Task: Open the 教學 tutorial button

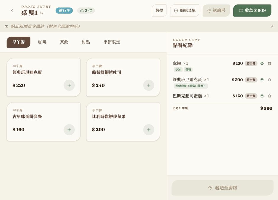Action: pos(159,11)
